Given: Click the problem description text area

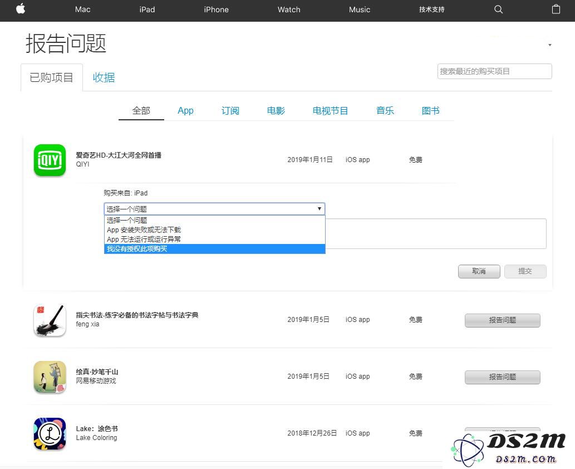Looking at the screenshot, I should pyautogui.click(x=436, y=233).
